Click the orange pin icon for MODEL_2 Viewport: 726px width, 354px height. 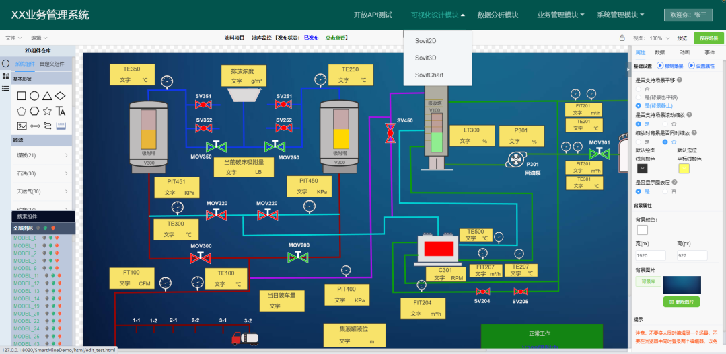(x=57, y=253)
